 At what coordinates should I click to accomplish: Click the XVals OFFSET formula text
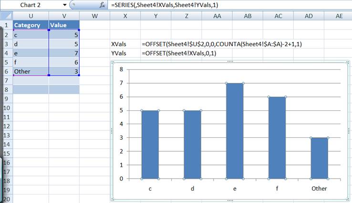coord(221,44)
